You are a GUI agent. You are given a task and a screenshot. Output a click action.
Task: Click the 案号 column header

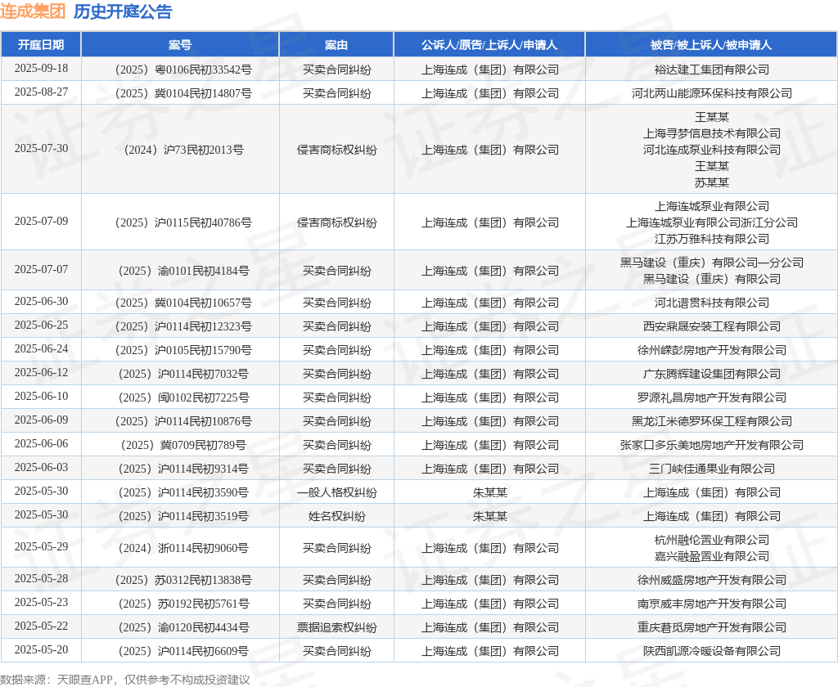point(180,45)
